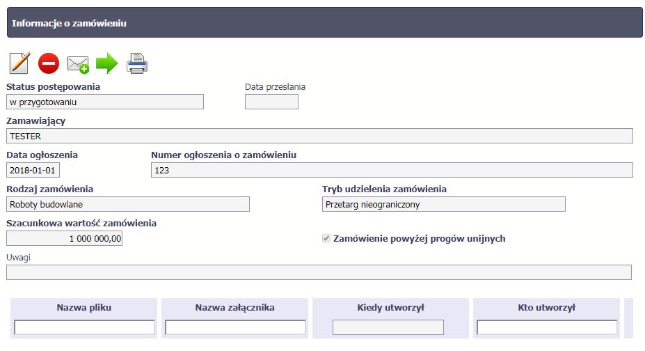
Task: Open the Rodzaj zamówienia field Roboty budowlane
Action: (128, 204)
